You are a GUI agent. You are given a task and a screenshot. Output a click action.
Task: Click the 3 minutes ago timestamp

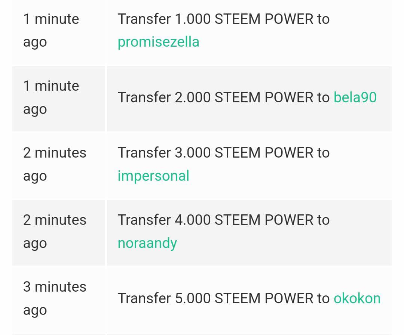pyautogui.click(x=55, y=298)
